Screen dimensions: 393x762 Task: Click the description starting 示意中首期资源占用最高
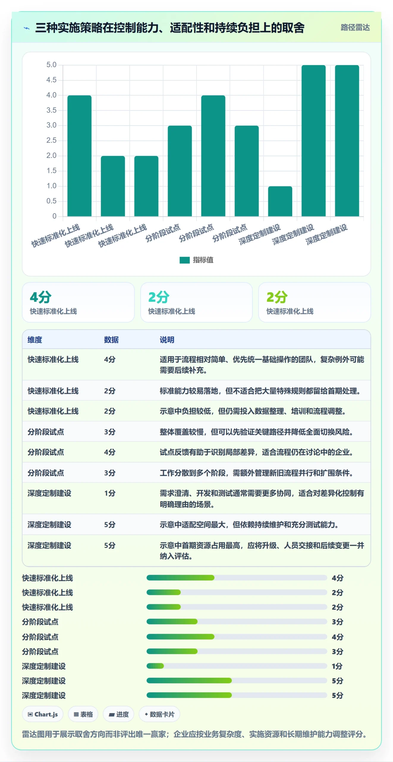click(262, 551)
